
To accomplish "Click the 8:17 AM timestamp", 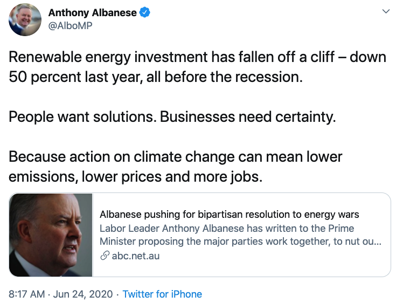I will click(26, 294).
